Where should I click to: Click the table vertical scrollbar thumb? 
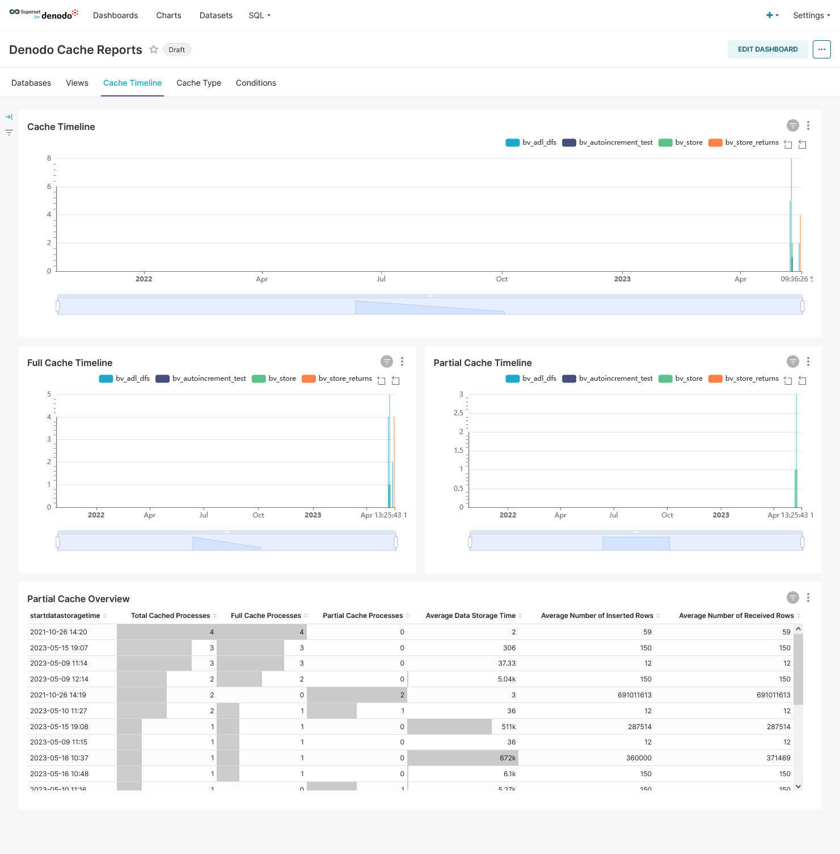pyautogui.click(x=798, y=669)
